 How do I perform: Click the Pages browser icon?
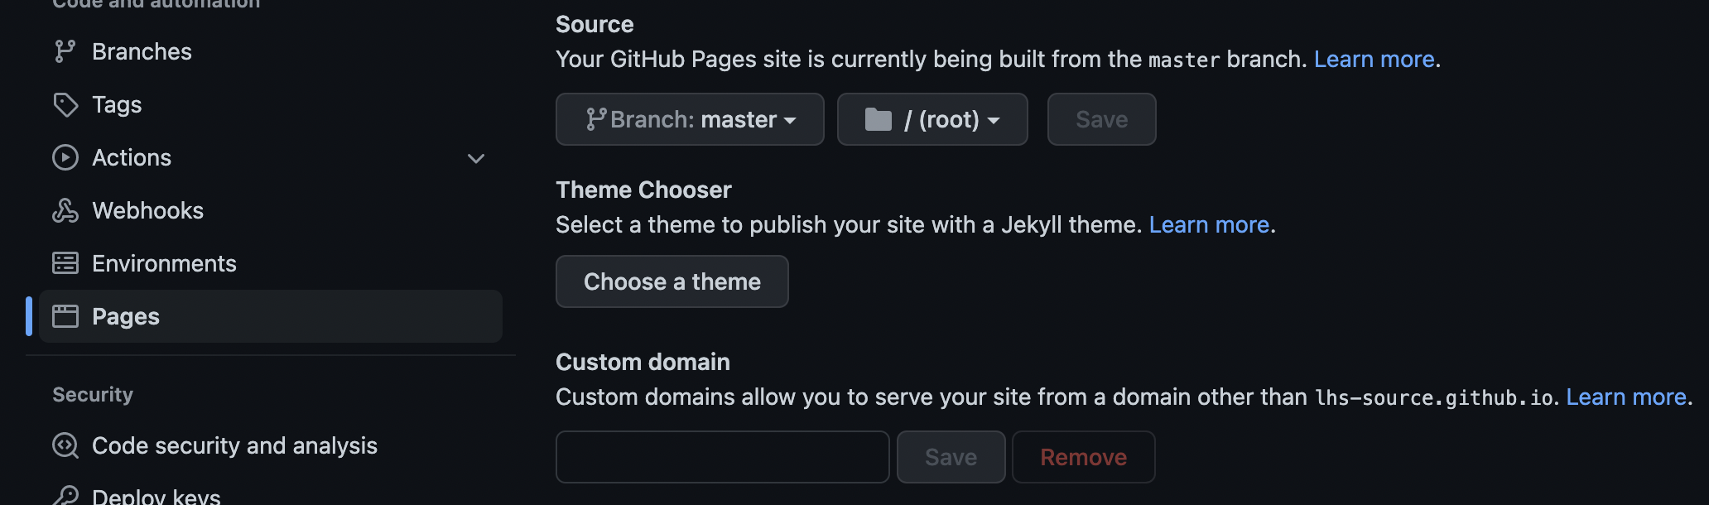(x=65, y=316)
